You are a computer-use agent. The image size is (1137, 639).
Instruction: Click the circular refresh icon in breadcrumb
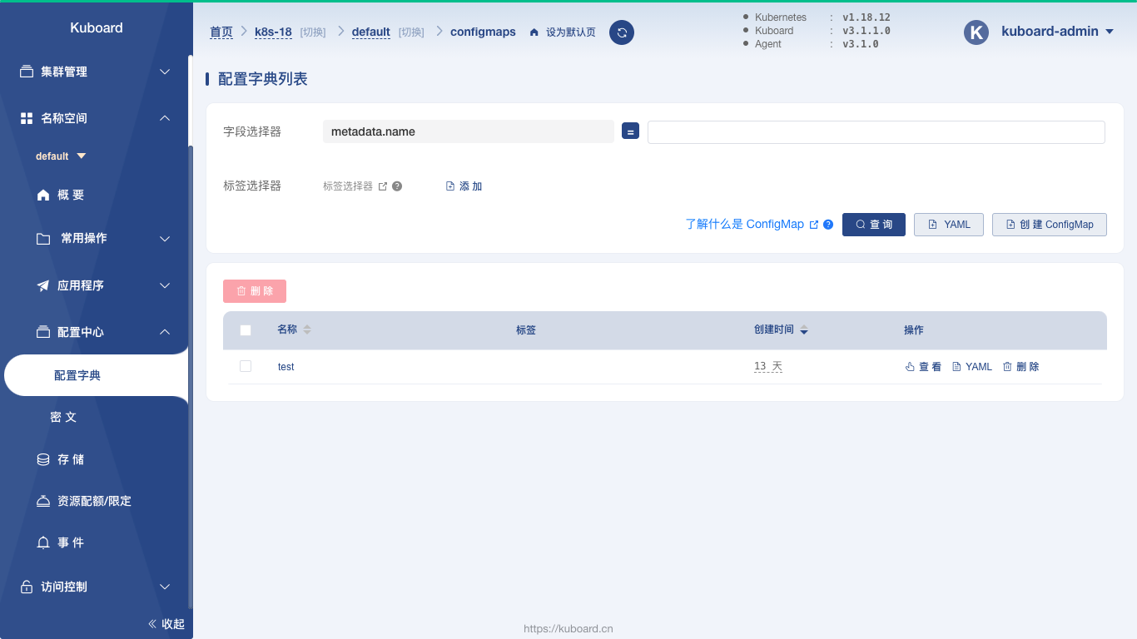pos(622,32)
